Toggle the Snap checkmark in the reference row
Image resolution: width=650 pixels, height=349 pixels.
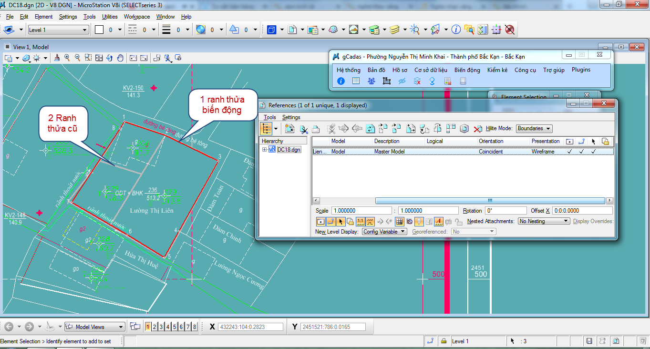click(581, 152)
